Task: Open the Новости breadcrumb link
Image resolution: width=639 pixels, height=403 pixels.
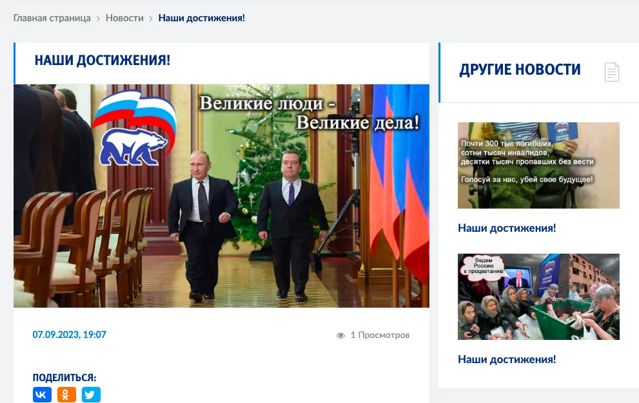Action: [x=124, y=18]
